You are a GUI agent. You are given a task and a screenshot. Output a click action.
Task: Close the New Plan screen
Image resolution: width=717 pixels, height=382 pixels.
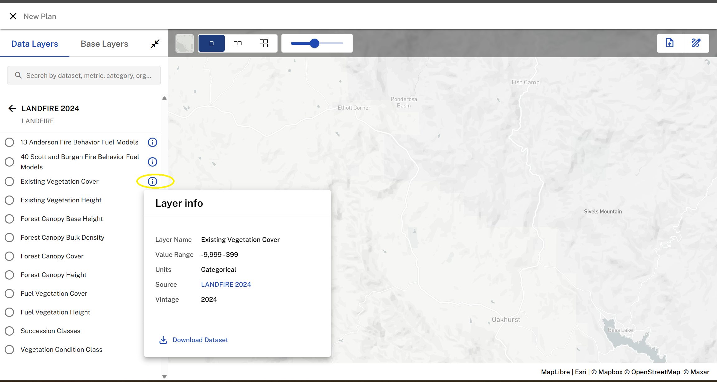(13, 16)
